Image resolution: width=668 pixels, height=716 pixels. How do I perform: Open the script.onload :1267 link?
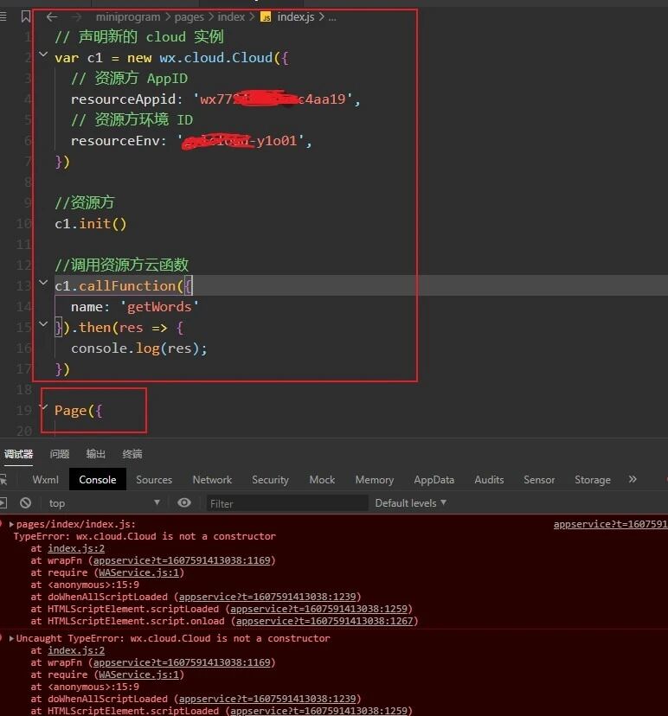coord(324,621)
